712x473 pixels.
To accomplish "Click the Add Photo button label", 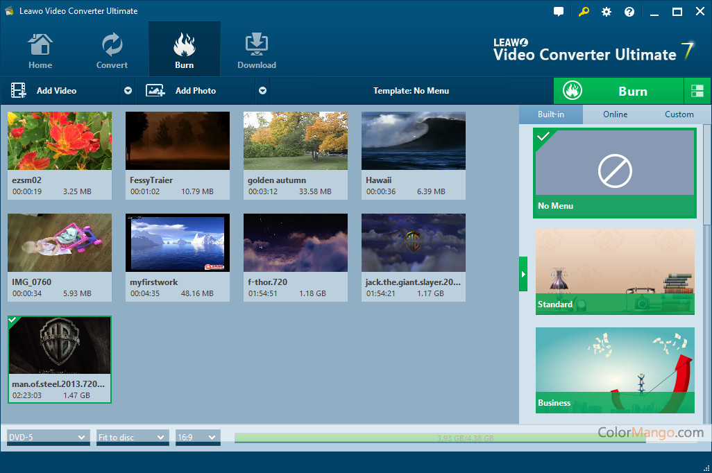I will tap(196, 91).
